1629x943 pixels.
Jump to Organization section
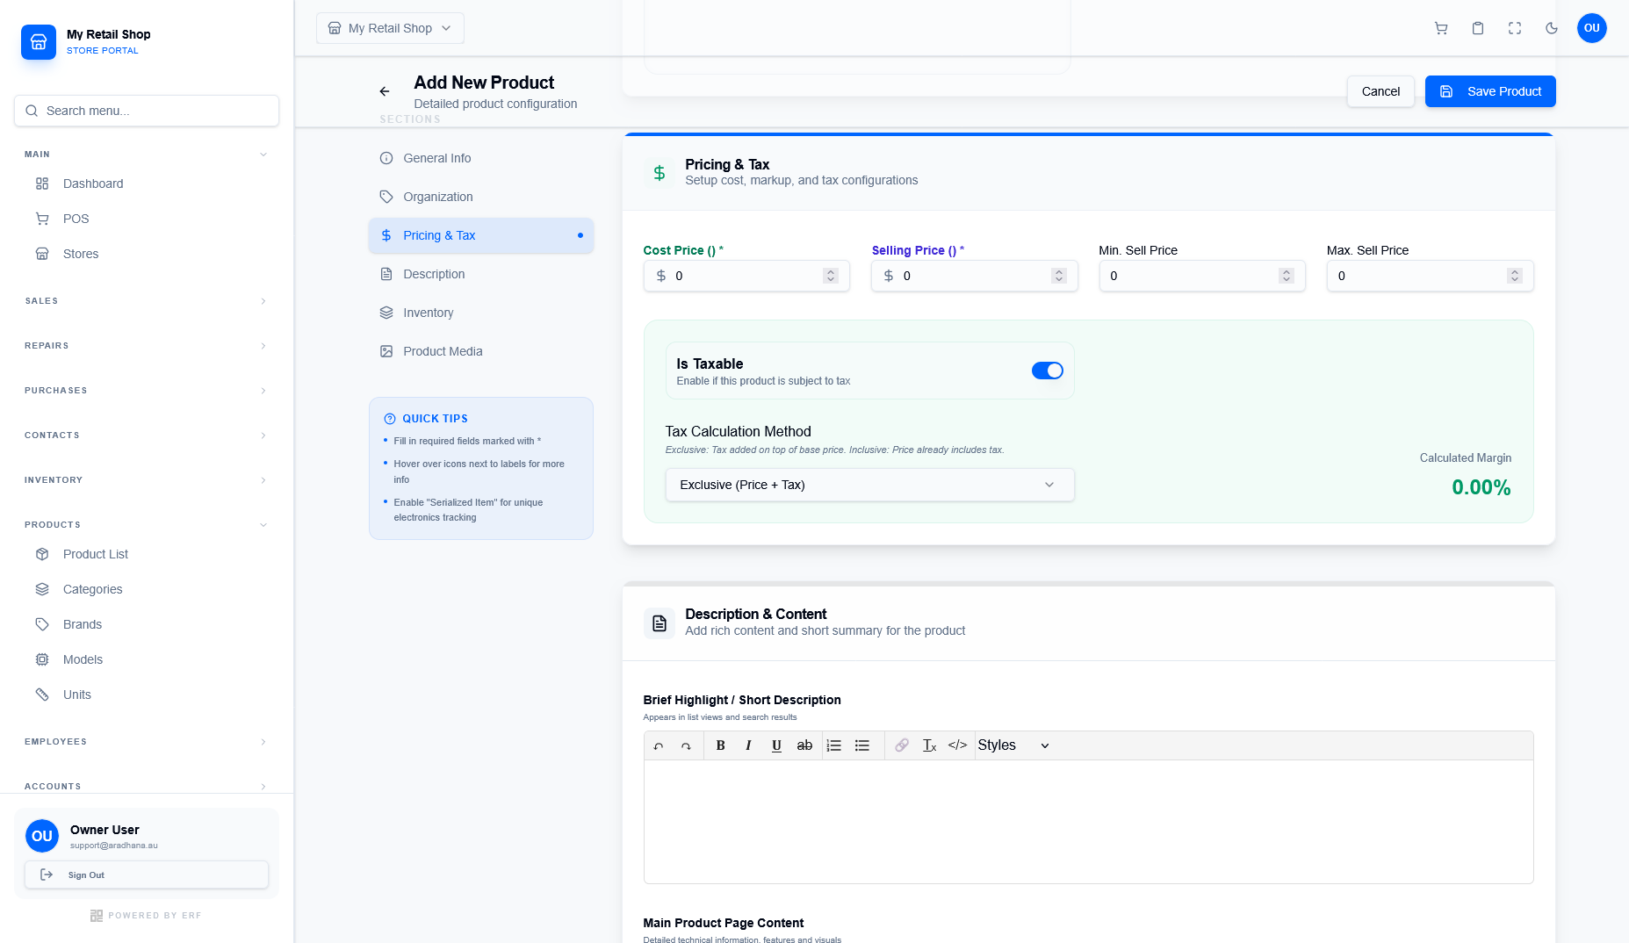pos(481,197)
